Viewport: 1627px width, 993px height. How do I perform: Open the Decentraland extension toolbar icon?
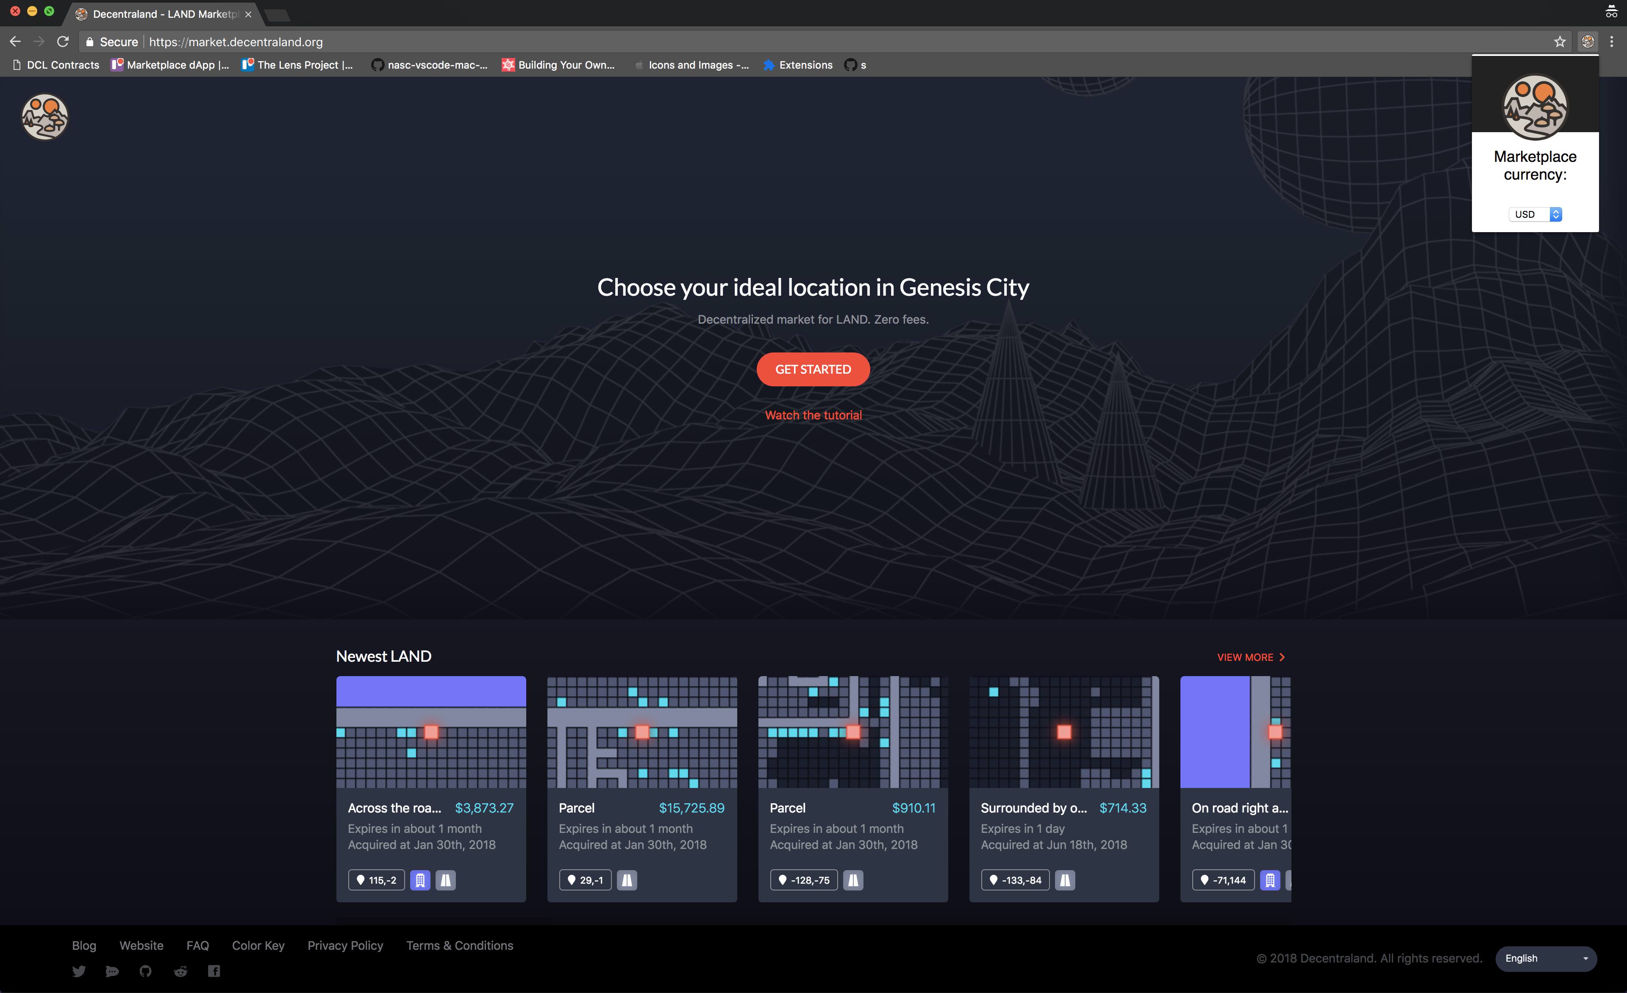(1588, 42)
